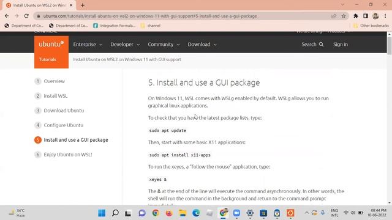Viewport: 392px width, 220px height.
Task: Show hidden tray icons chevron
Action: [306, 213]
